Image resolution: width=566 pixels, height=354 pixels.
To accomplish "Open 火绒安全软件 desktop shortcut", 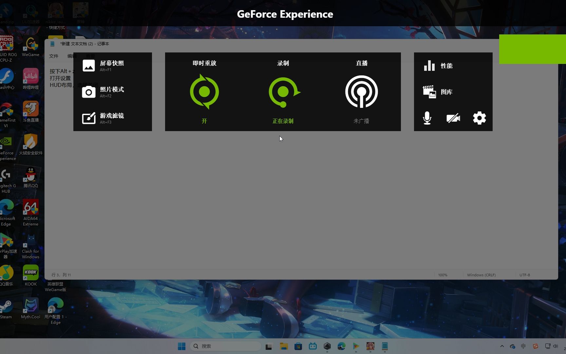I will coord(31,144).
